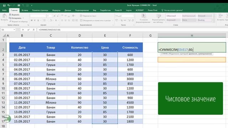This screenshot has width=228, height=128.
Task: Toggle middle vertical alignment
Action: (x=66, y=16)
